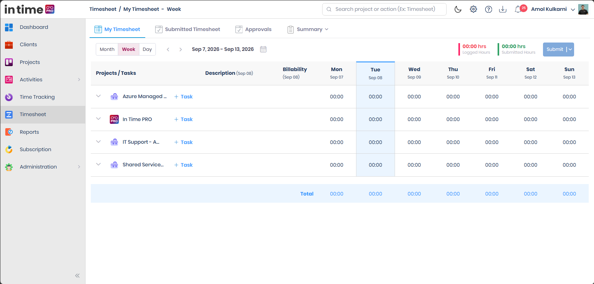
Task: Select Day view
Action: (x=147, y=49)
